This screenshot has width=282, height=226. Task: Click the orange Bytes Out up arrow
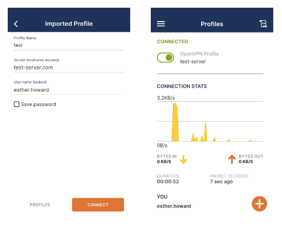coord(232,159)
